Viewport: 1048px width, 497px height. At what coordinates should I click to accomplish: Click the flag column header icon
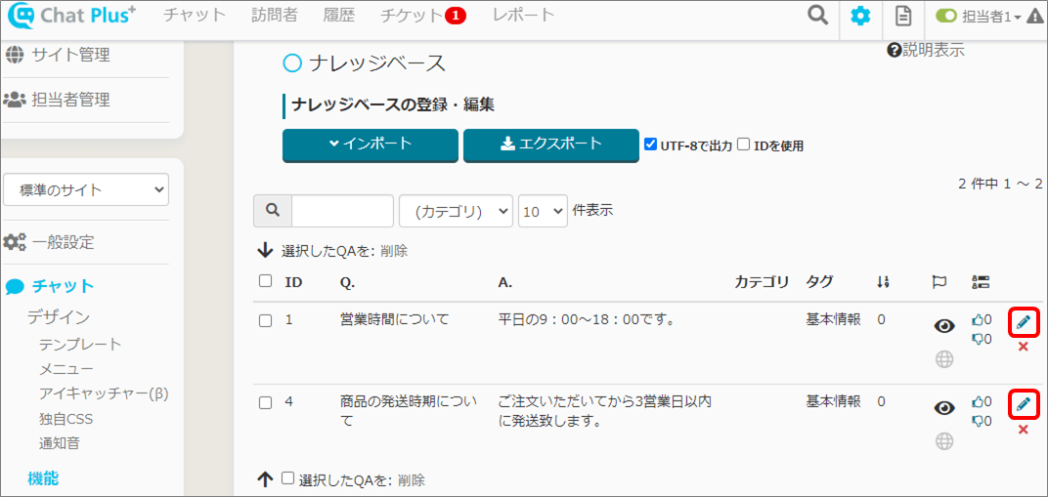[939, 282]
